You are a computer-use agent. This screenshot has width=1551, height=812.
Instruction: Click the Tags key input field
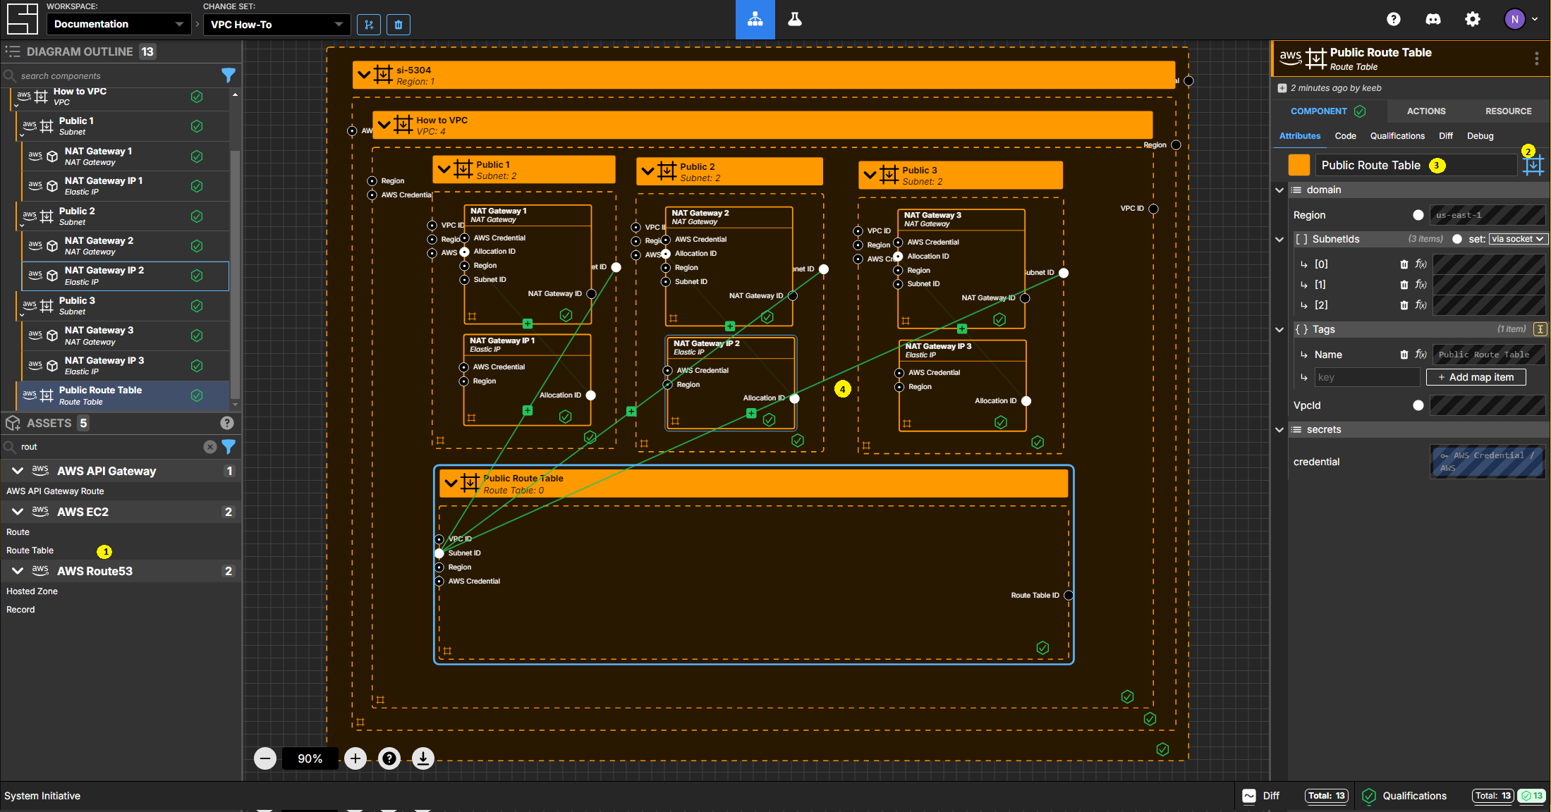click(x=1366, y=377)
